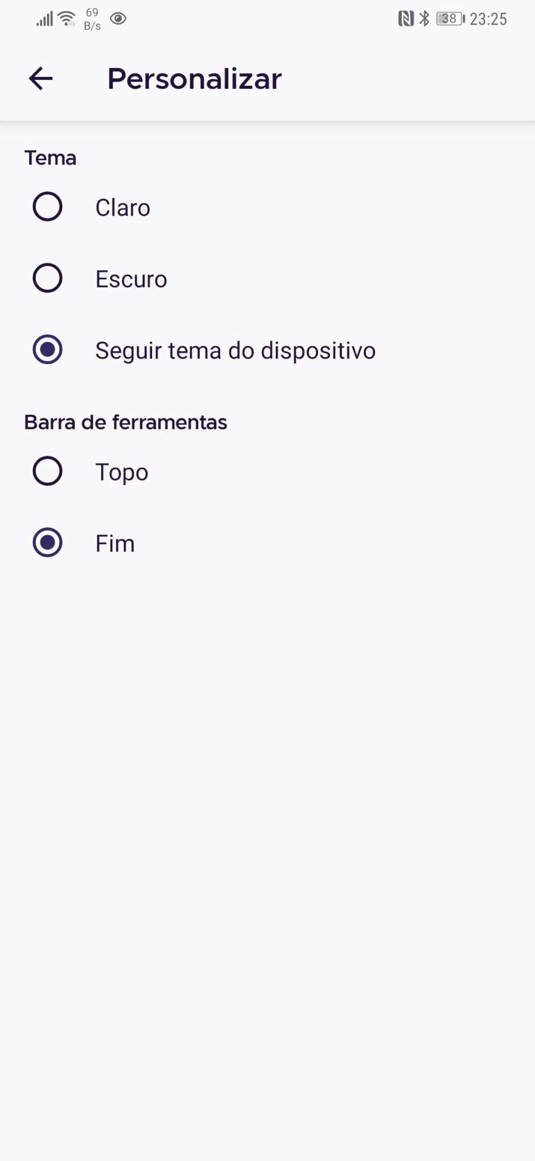535x1161 pixels.
Task: Choose the Fim toolbar radio button
Action: (x=48, y=543)
